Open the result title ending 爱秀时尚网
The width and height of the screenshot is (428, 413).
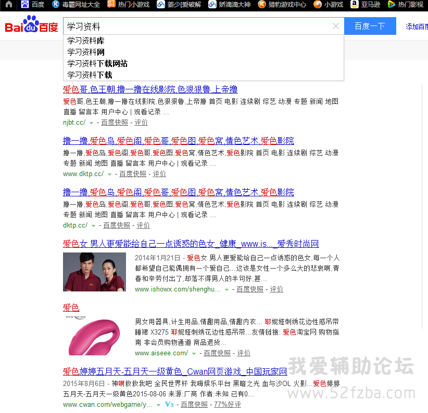(x=191, y=244)
